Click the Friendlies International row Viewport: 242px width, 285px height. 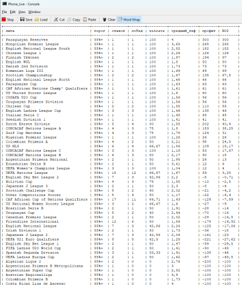[120, 222]
